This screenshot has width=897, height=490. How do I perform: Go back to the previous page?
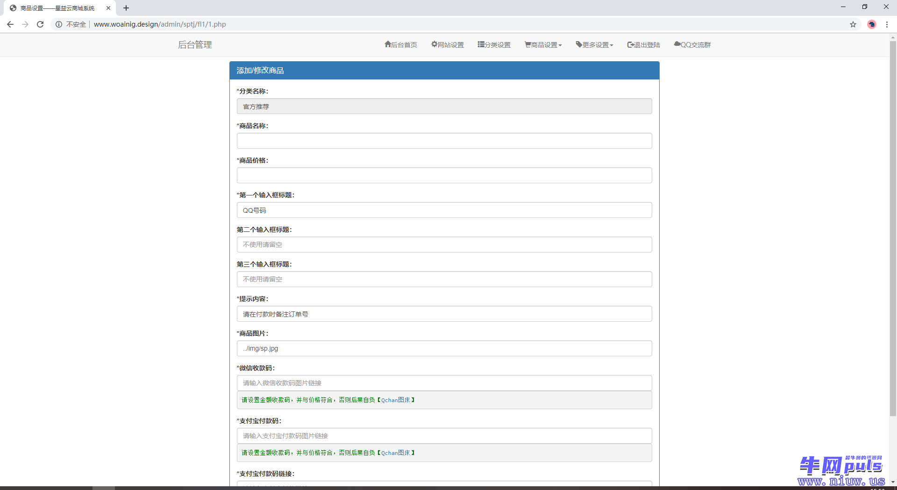[10, 24]
